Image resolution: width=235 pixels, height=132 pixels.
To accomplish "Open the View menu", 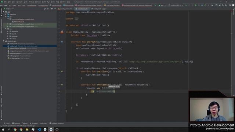I will pyautogui.click(x=14, y=2).
